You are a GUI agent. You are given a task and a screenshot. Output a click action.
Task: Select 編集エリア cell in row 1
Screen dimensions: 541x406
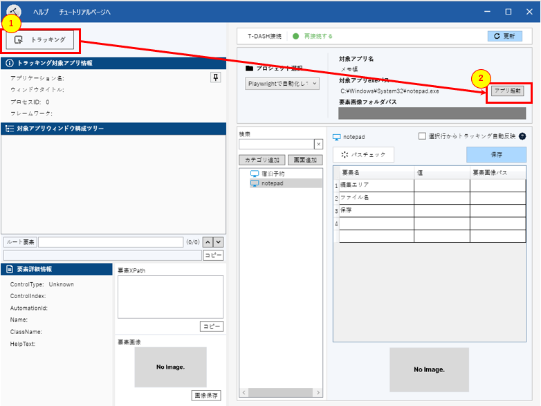click(x=377, y=185)
